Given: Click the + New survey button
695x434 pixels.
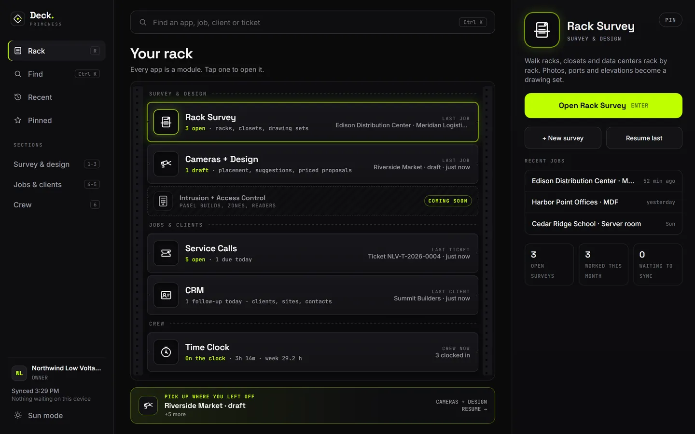Looking at the screenshot, I should point(563,138).
